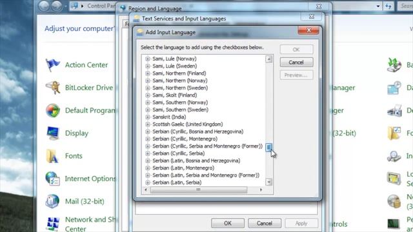Viewport: 413px width, 232px height.
Task: Click Control Panel address bar icon
Action: click(75, 6)
